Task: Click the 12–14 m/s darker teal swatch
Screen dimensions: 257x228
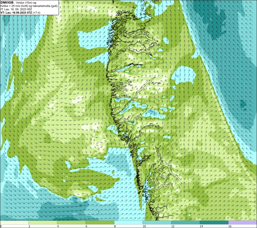Action: [x=185, y=222]
